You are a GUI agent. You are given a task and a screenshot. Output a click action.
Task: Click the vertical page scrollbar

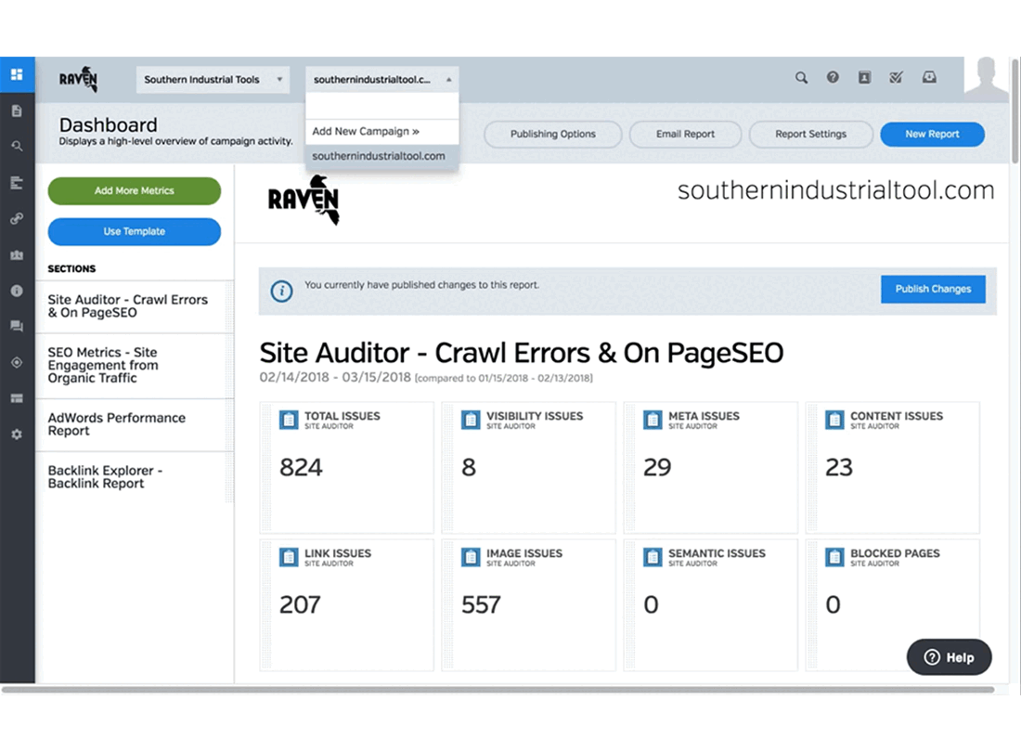1015,112
